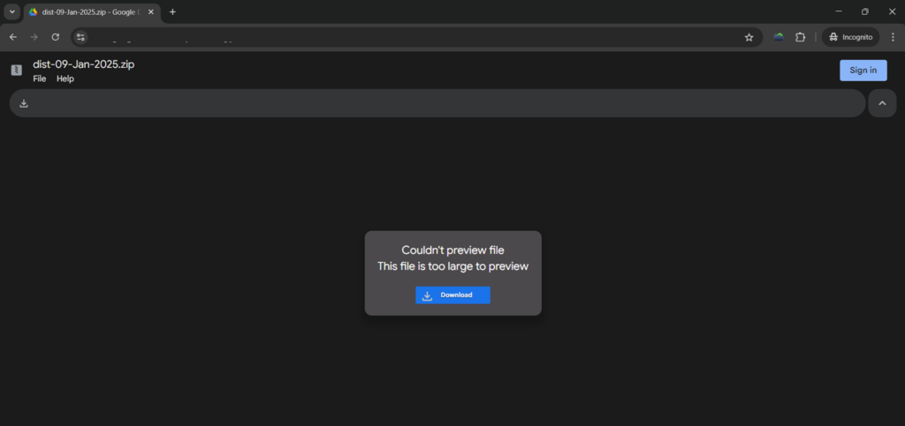Click the zip file type icon
905x426 pixels.
[x=16, y=71]
